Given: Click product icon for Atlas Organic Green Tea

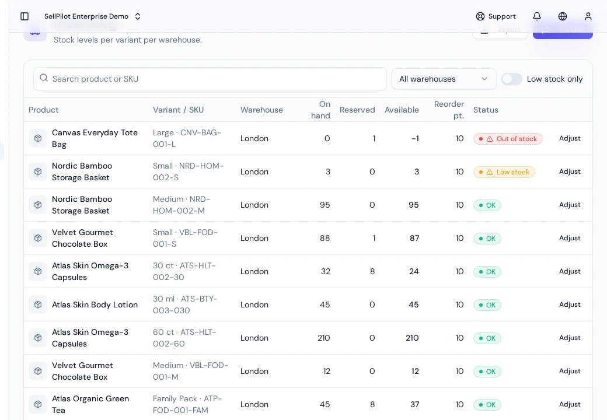Looking at the screenshot, I should (38, 404).
